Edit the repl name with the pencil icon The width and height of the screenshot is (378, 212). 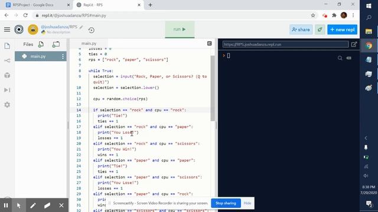pyautogui.click(x=82, y=27)
